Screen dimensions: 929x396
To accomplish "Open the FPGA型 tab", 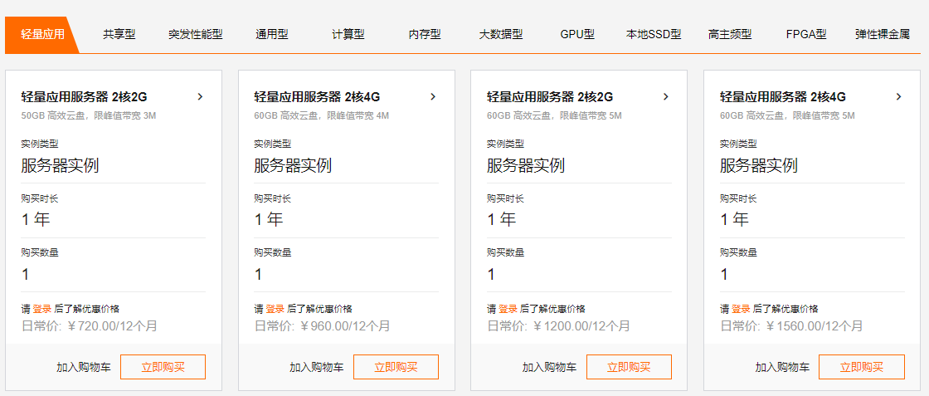I will click(805, 34).
